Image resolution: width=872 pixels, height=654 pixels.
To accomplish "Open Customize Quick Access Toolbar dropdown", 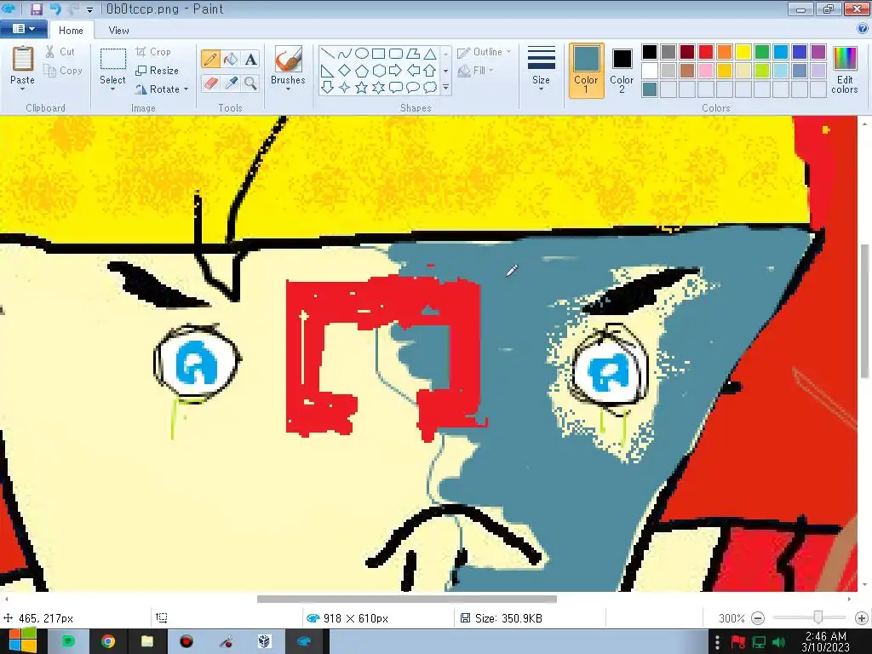I will coord(89,10).
